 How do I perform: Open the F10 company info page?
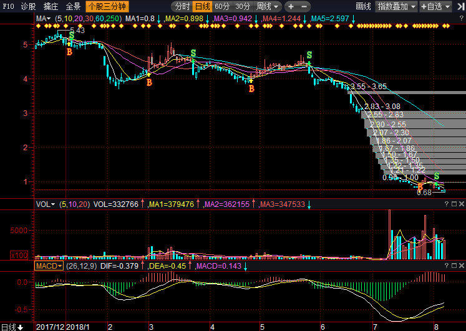[x=8, y=6]
